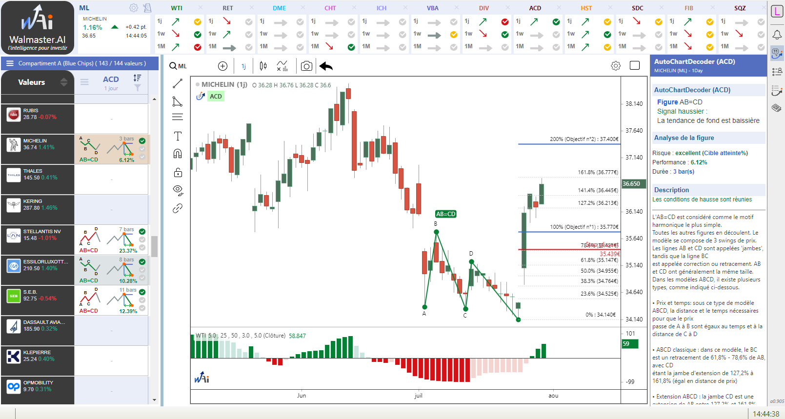785x419 pixels.
Task: Toggle the magnet snap tool
Action: [178, 154]
